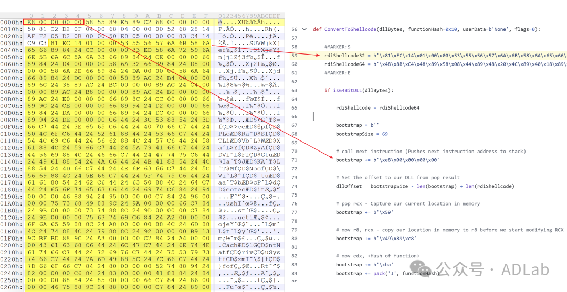This screenshot has width=567, height=292.
Task: Select hex row offset 0080h:
Action: click(11, 77)
